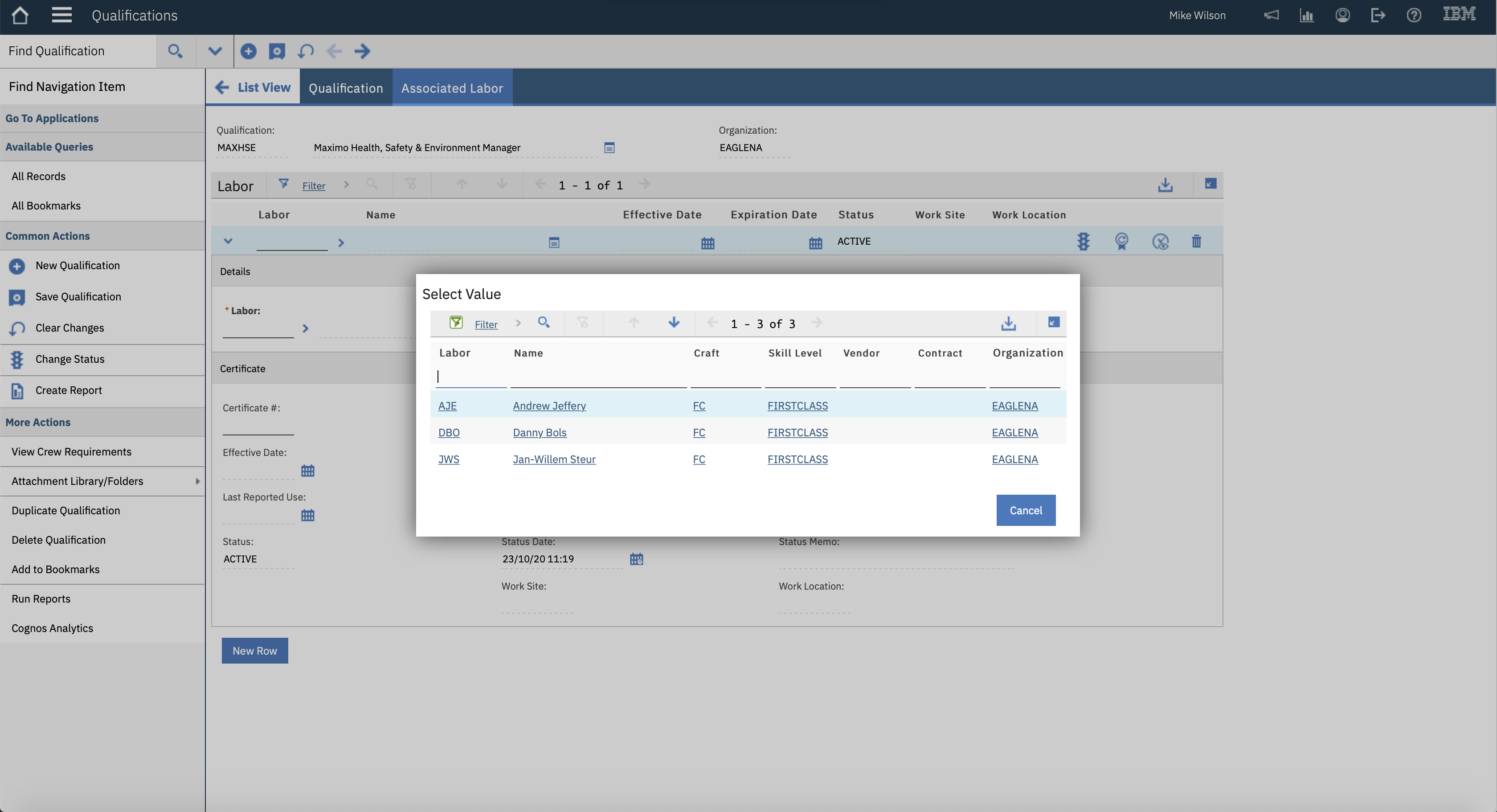
Task: View certification history with the clock-eye icon
Action: [1161, 241]
